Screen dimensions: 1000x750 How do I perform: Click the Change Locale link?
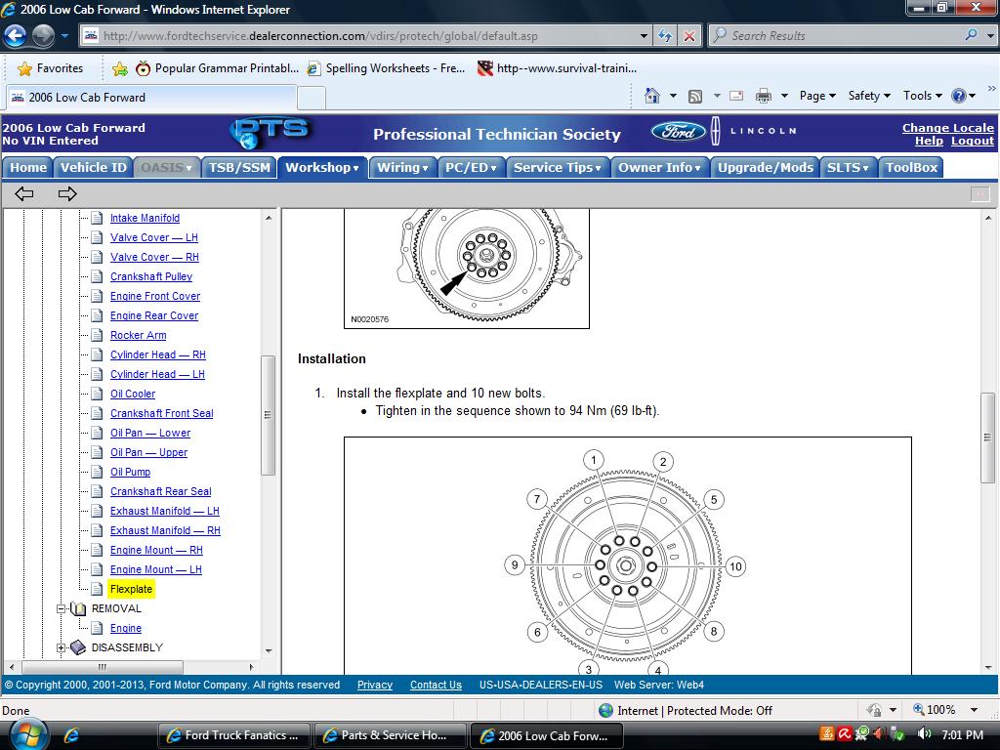point(947,128)
